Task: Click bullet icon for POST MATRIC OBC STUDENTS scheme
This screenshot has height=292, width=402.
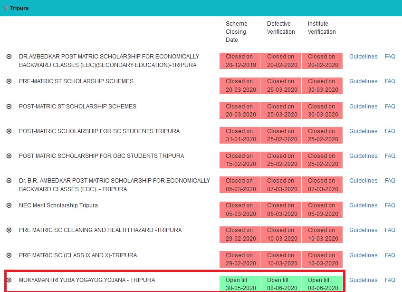Action: pyautogui.click(x=9, y=156)
